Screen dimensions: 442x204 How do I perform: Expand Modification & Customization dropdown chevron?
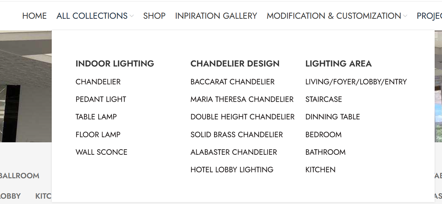click(405, 16)
